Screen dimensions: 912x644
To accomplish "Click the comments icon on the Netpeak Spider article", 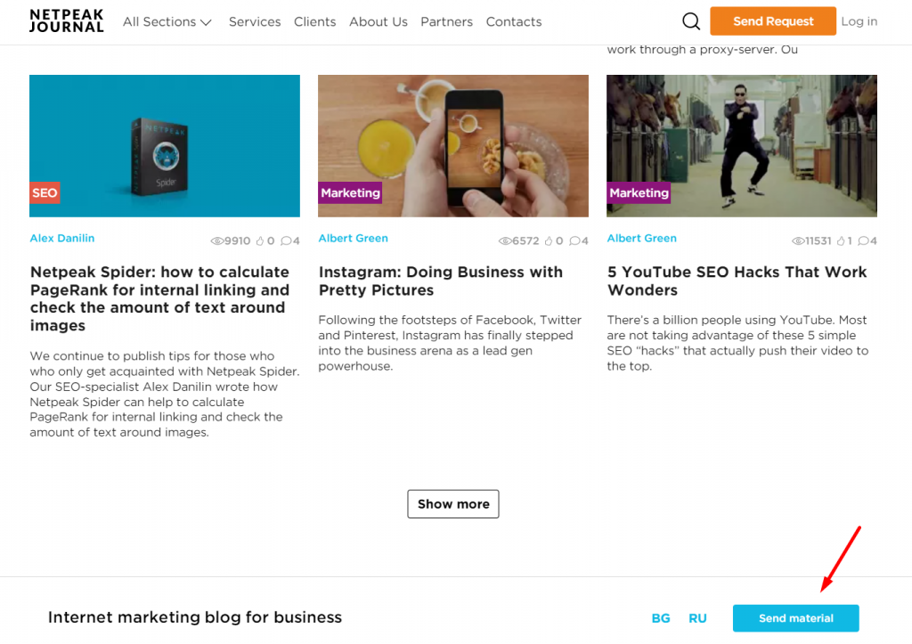I will (286, 241).
